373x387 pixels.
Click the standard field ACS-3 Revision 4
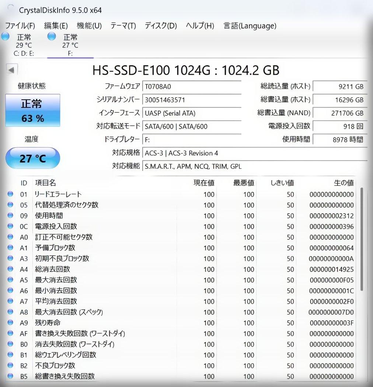coord(255,153)
